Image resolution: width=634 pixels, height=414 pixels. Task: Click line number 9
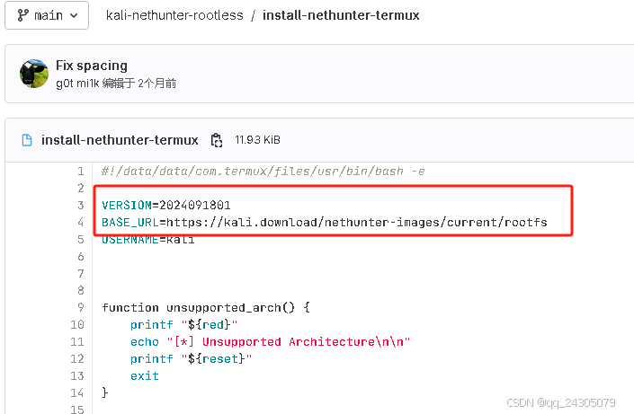pos(81,307)
